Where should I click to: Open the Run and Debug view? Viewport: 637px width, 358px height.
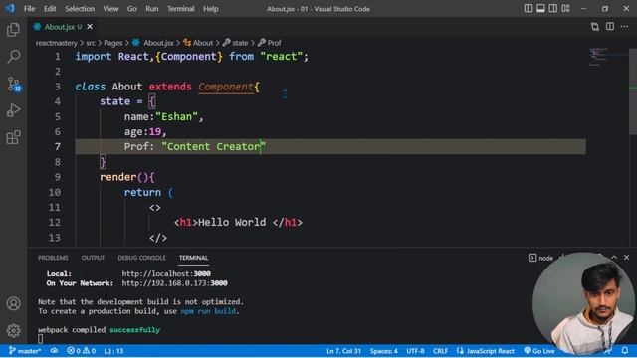pos(13,110)
